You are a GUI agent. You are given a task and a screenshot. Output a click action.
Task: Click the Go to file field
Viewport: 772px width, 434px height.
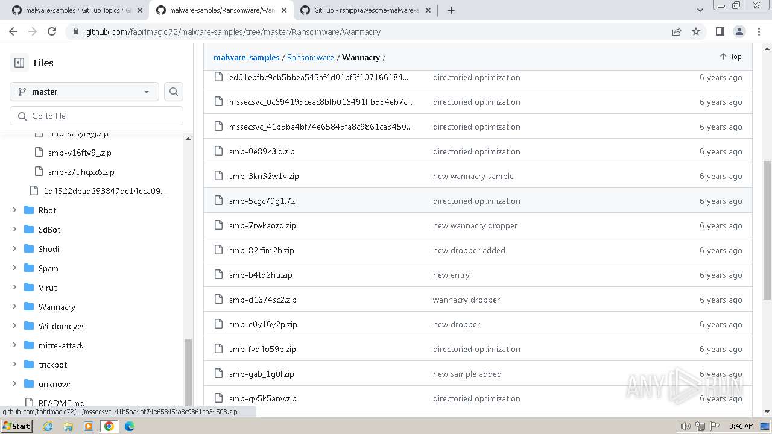[x=96, y=116]
